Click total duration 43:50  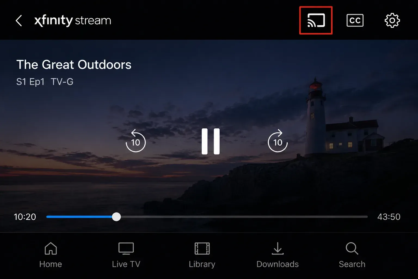[x=389, y=217]
